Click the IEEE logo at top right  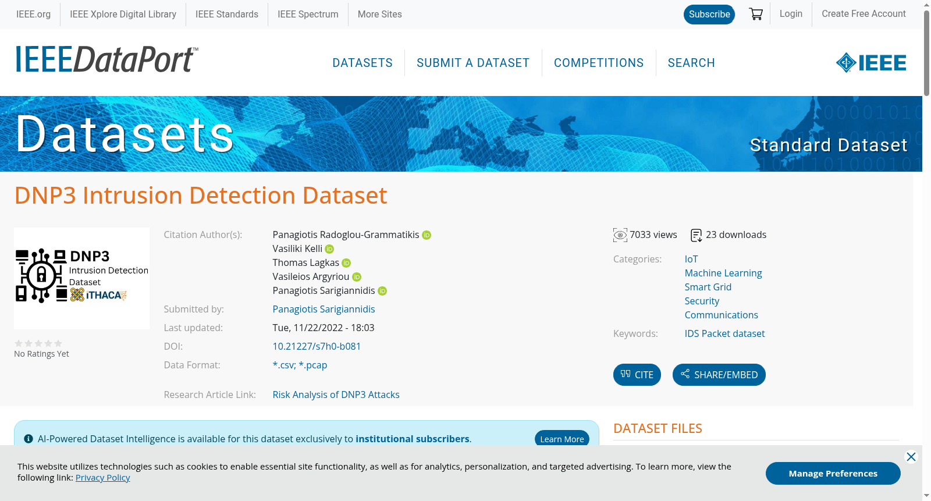tap(870, 62)
